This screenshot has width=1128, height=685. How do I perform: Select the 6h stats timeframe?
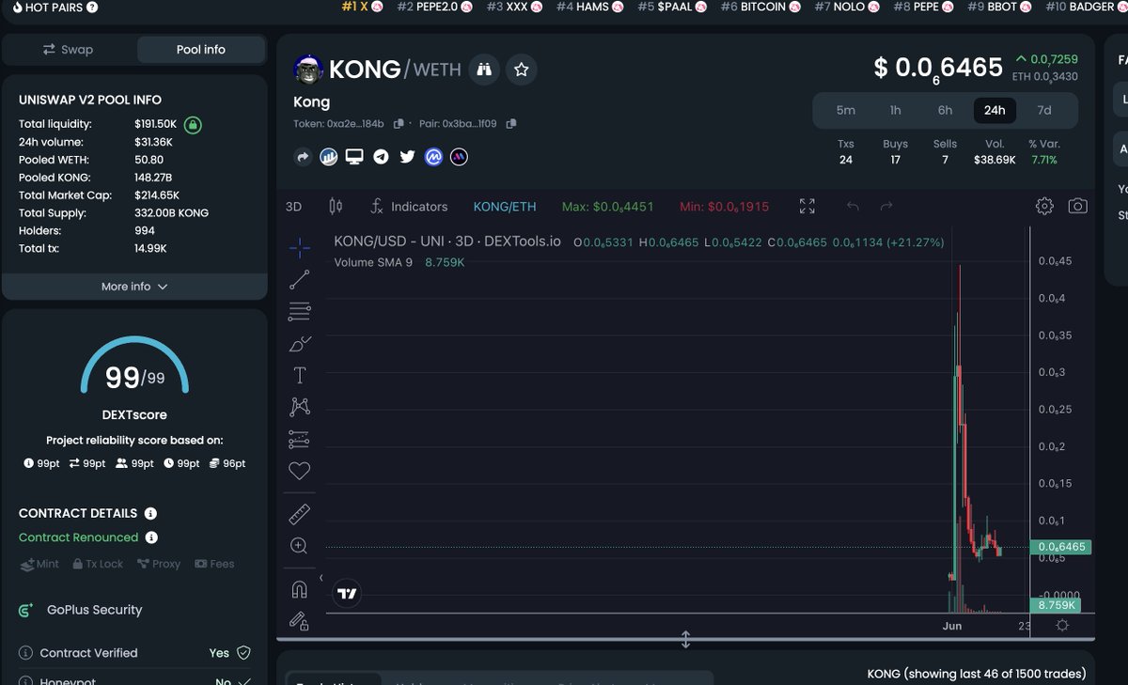(x=945, y=110)
